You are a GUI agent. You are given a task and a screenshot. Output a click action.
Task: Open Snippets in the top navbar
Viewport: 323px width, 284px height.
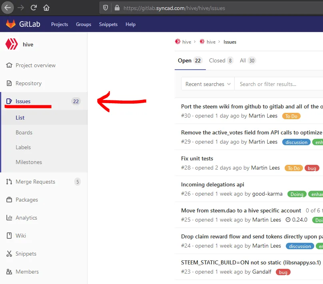point(108,24)
